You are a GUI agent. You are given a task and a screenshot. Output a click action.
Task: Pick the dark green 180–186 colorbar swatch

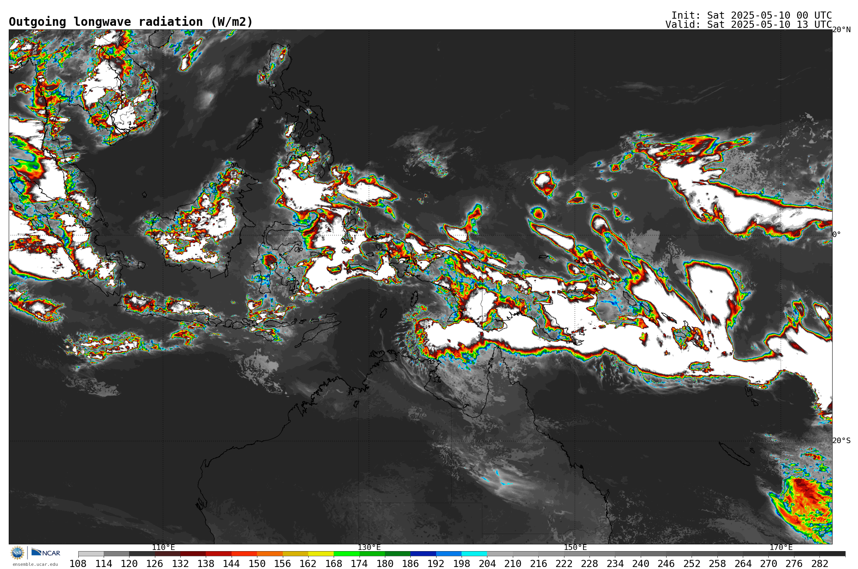[x=398, y=554]
